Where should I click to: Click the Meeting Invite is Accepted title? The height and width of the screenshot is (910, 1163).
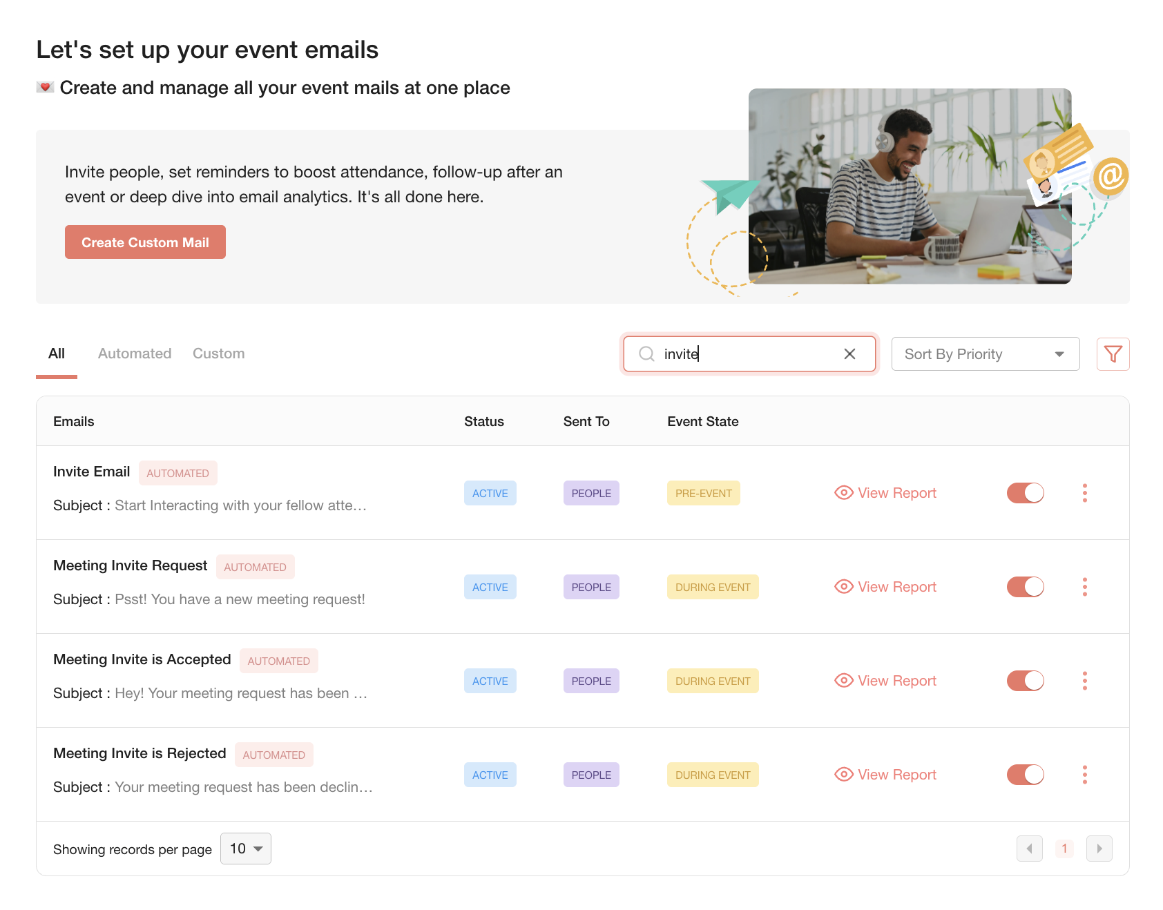(x=142, y=659)
